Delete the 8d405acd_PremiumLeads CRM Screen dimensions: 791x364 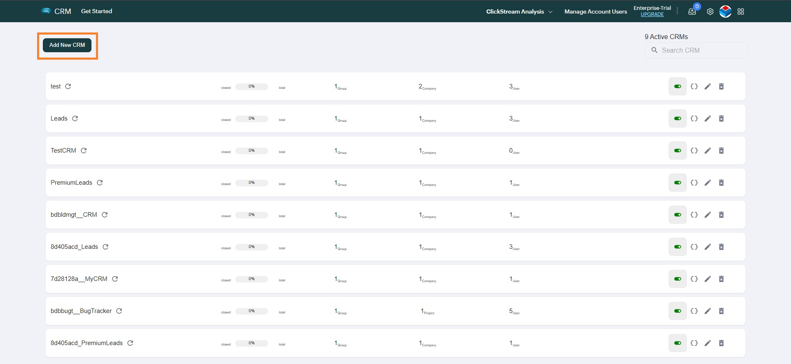(721, 343)
